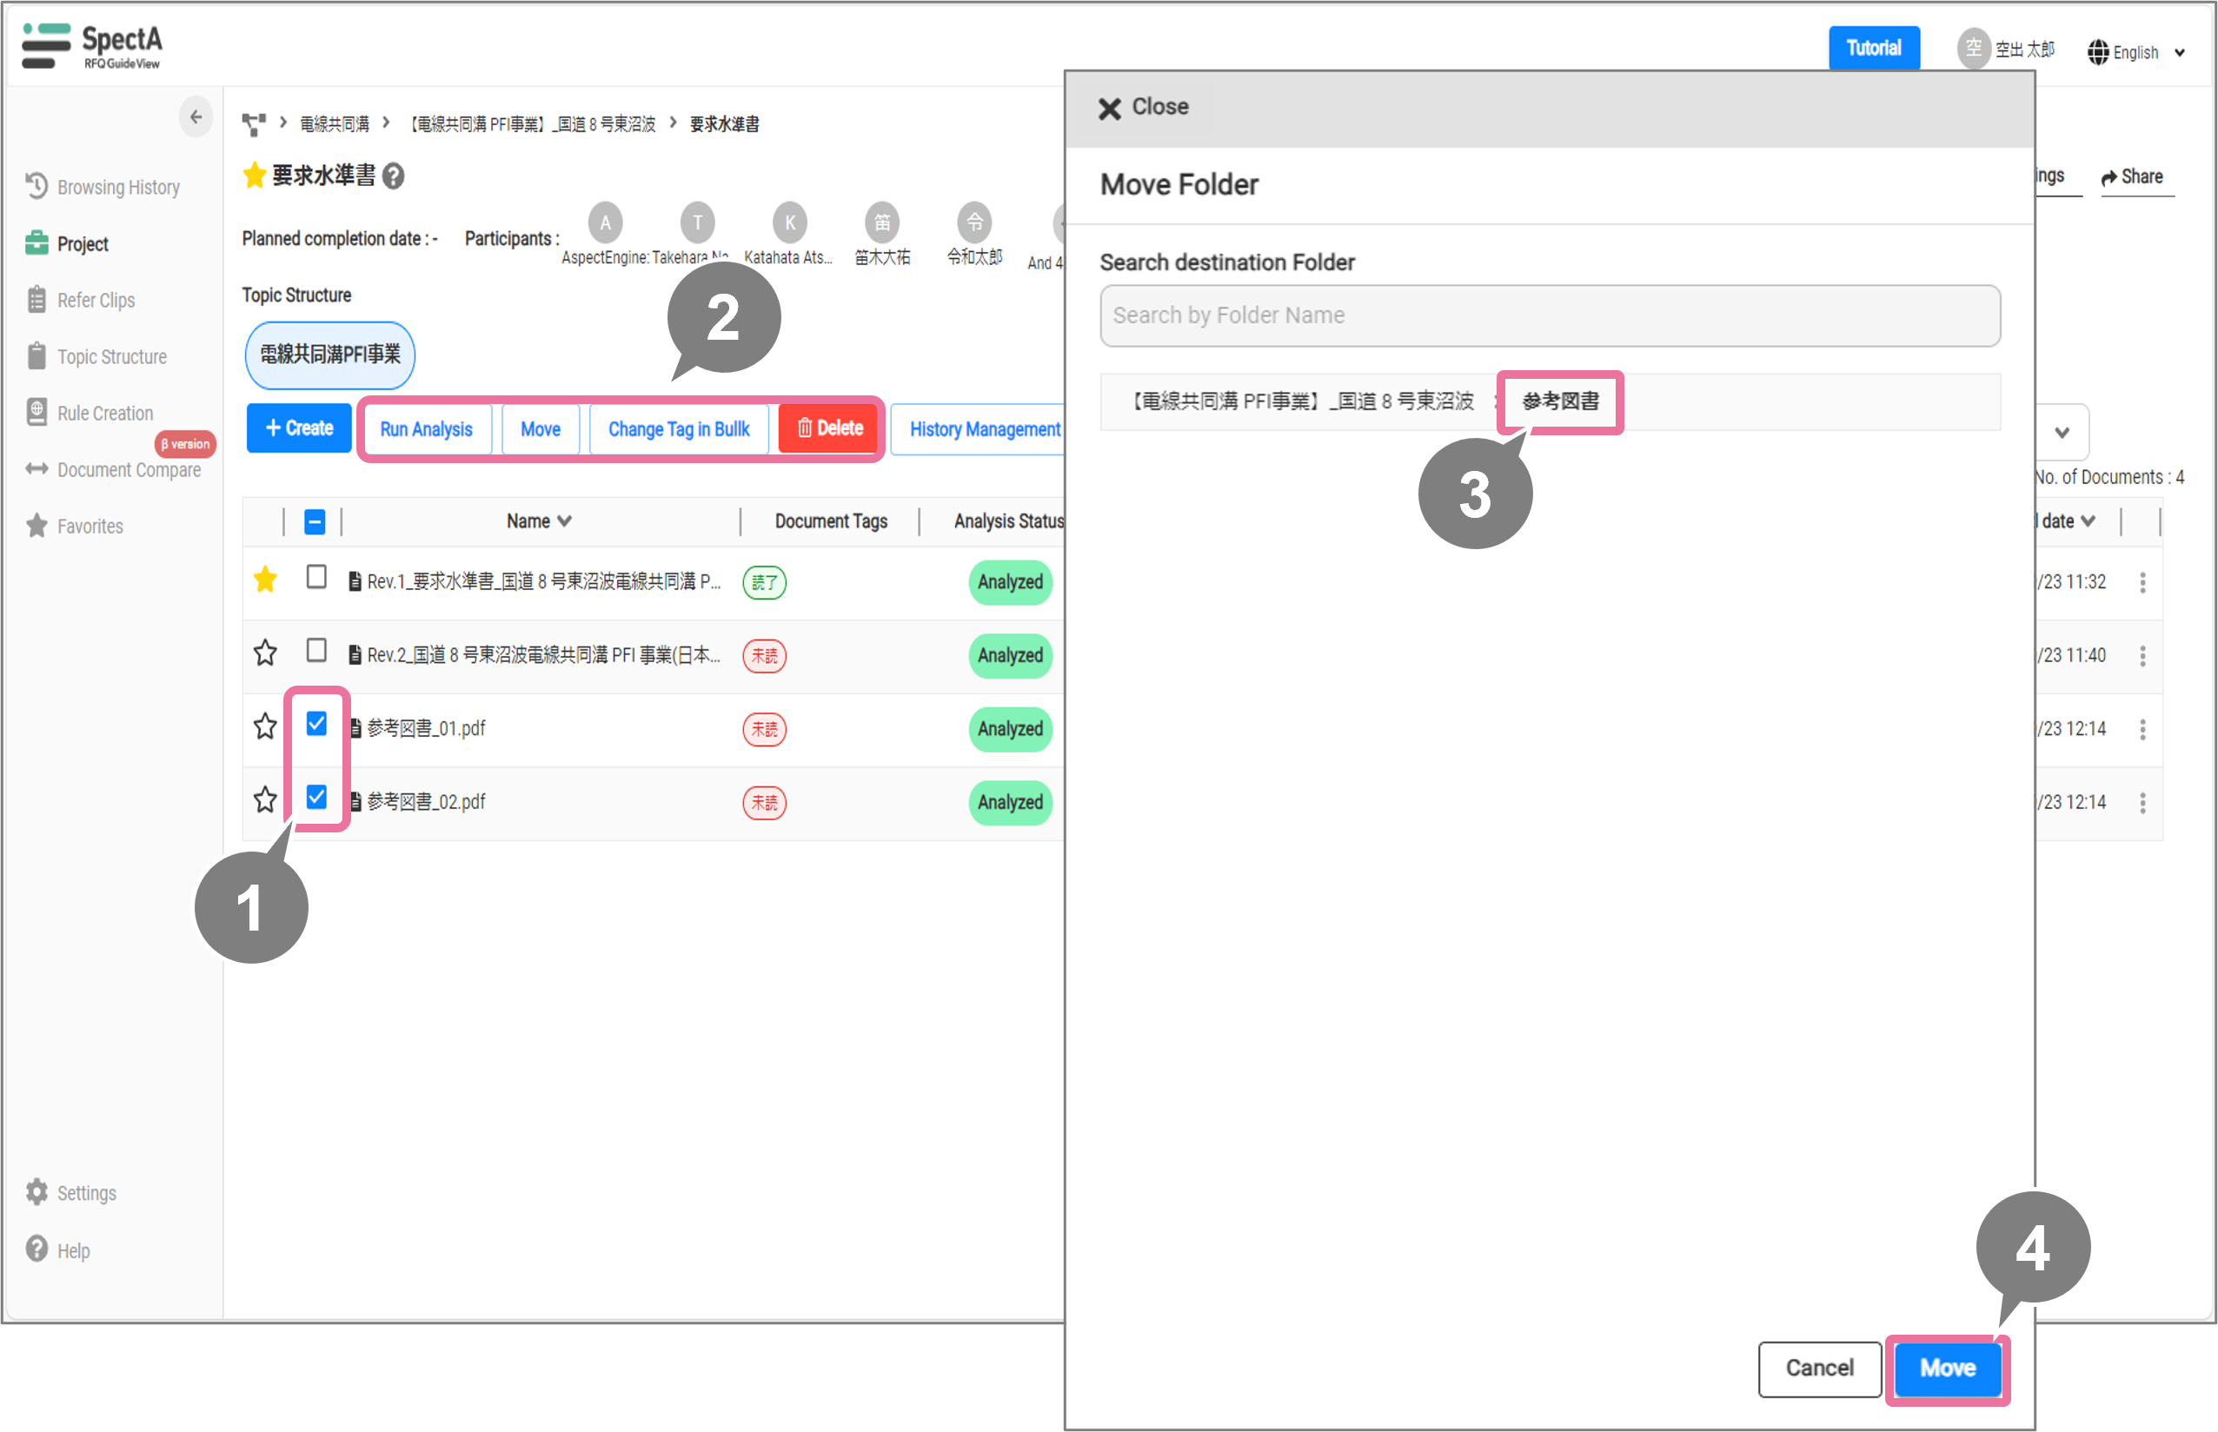Uncheck the 参考図書_01.pdf checkbox
Viewport: 2218px width, 1432px height.
point(316,724)
